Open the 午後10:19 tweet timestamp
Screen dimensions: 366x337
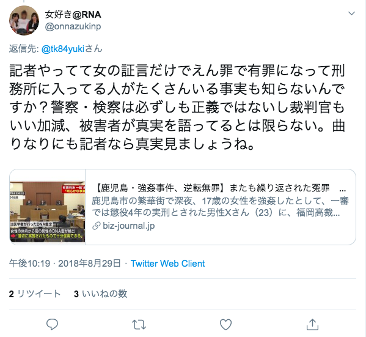click(x=30, y=264)
